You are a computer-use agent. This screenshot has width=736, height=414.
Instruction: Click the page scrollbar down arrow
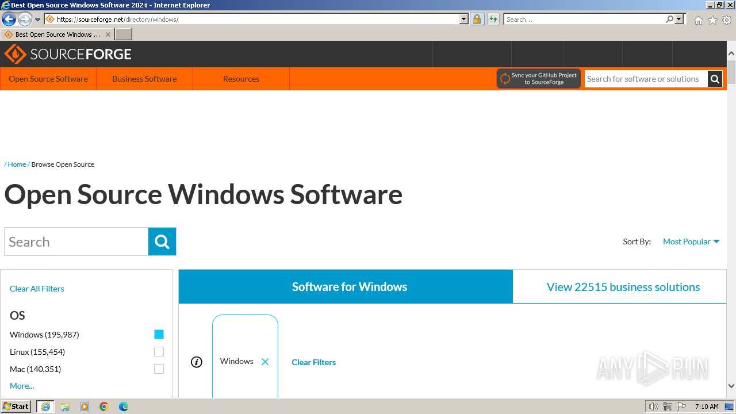(731, 386)
